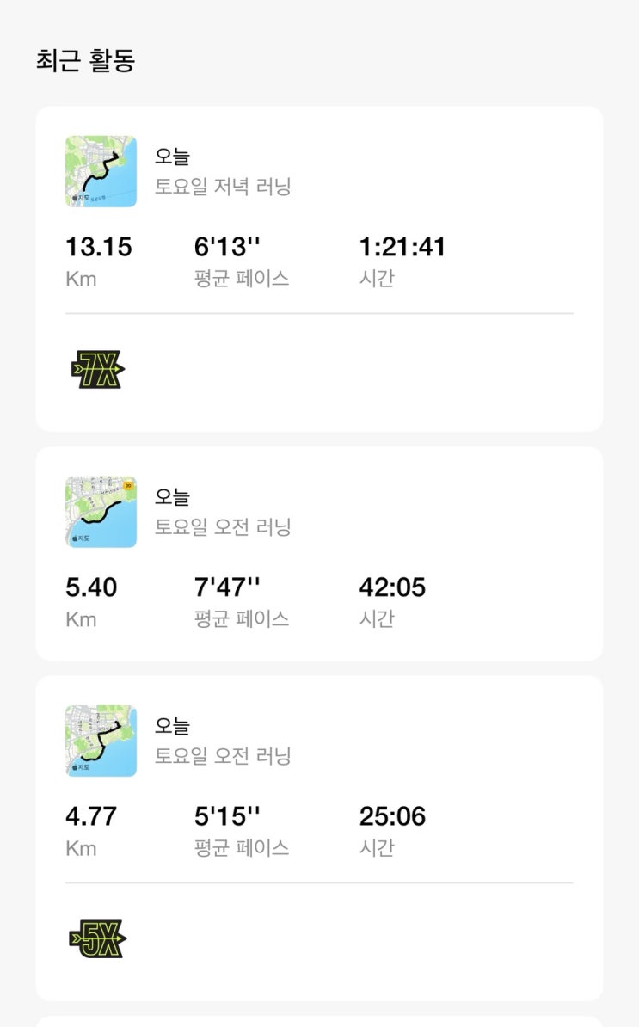639x1027 pixels.
Task: Tap the 5X achievement badge
Action: pyautogui.click(x=97, y=939)
